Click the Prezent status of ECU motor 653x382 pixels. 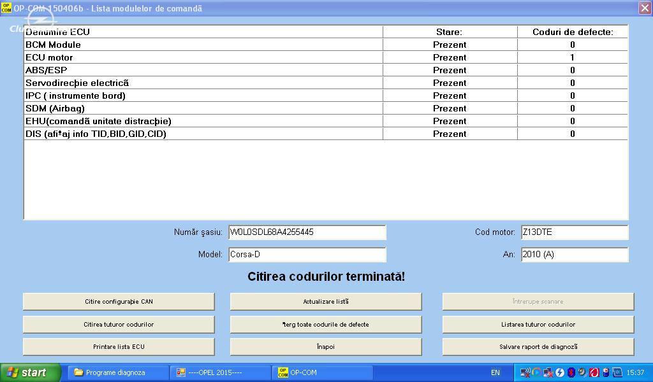click(x=450, y=57)
